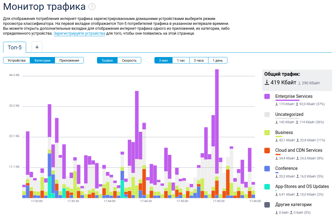334x218 pixels.
Task: Add a new tab with plus button
Action: pyautogui.click(x=37, y=47)
